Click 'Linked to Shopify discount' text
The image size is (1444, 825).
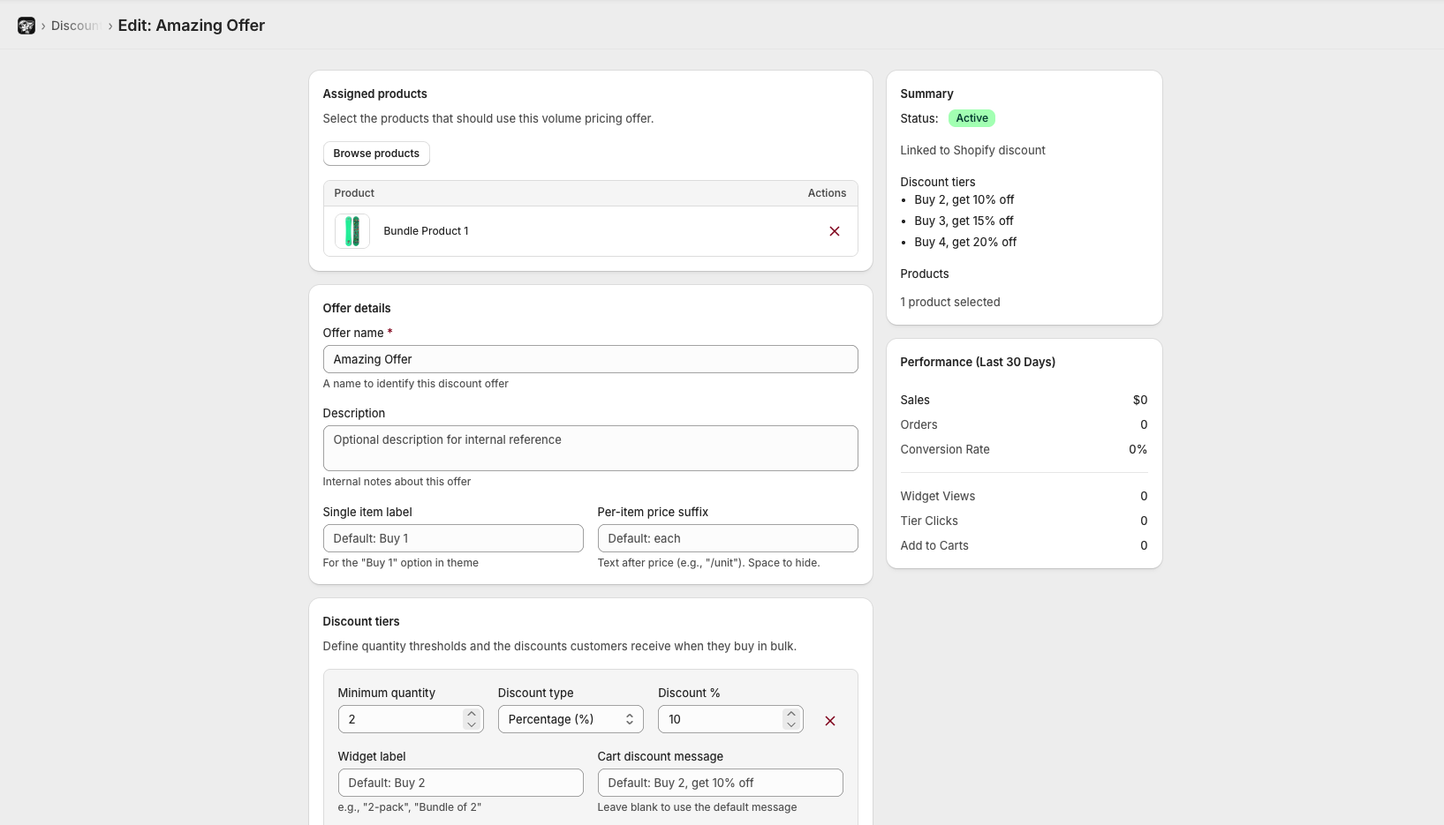[x=972, y=150]
